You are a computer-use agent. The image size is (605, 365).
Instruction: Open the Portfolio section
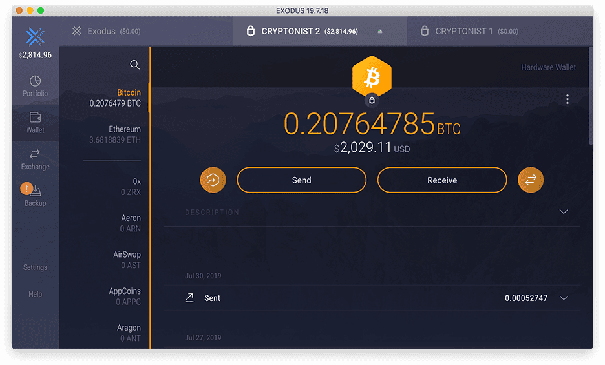[x=35, y=86]
